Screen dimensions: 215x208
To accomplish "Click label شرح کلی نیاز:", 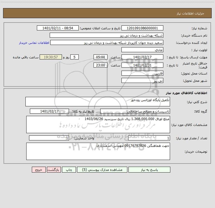I will (197, 102).
